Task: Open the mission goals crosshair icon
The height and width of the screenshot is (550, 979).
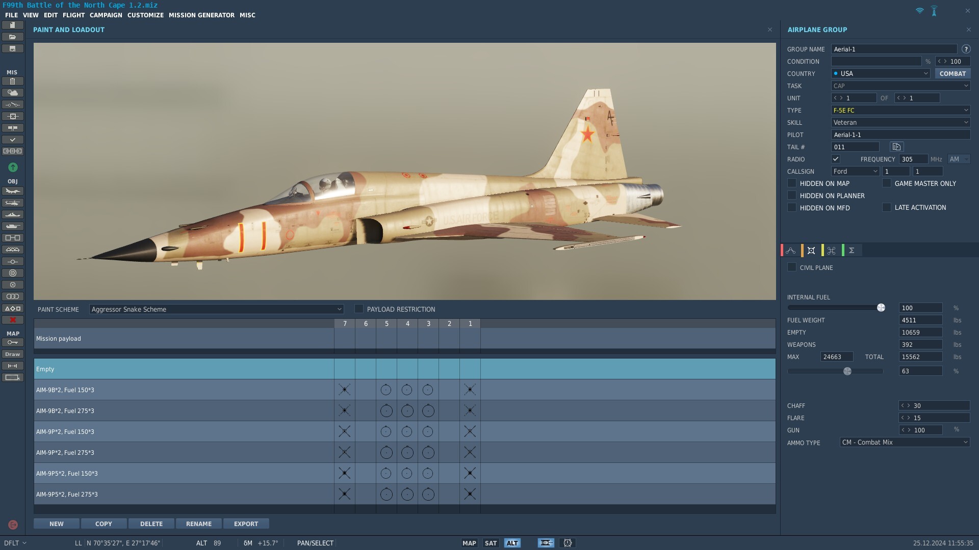Action: coord(13,116)
